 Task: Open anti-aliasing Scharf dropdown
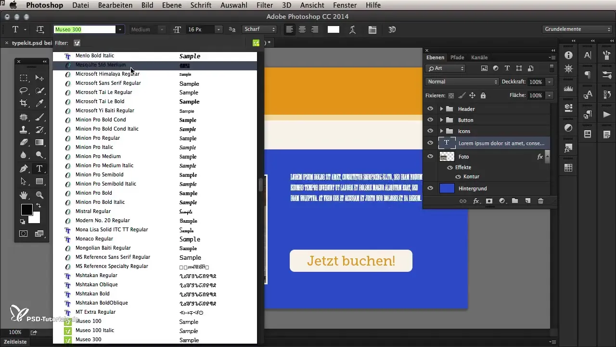(260, 29)
